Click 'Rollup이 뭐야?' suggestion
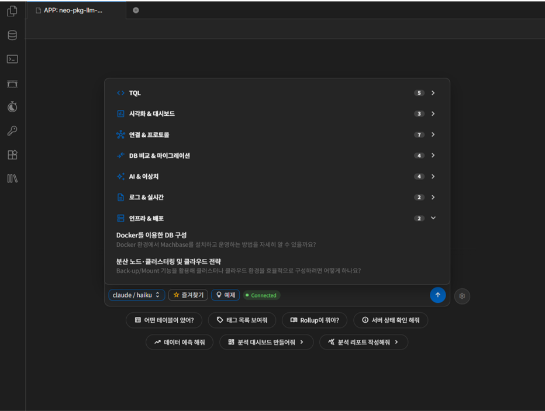Image resolution: width=545 pixels, height=411 pixels. [315, 320]
